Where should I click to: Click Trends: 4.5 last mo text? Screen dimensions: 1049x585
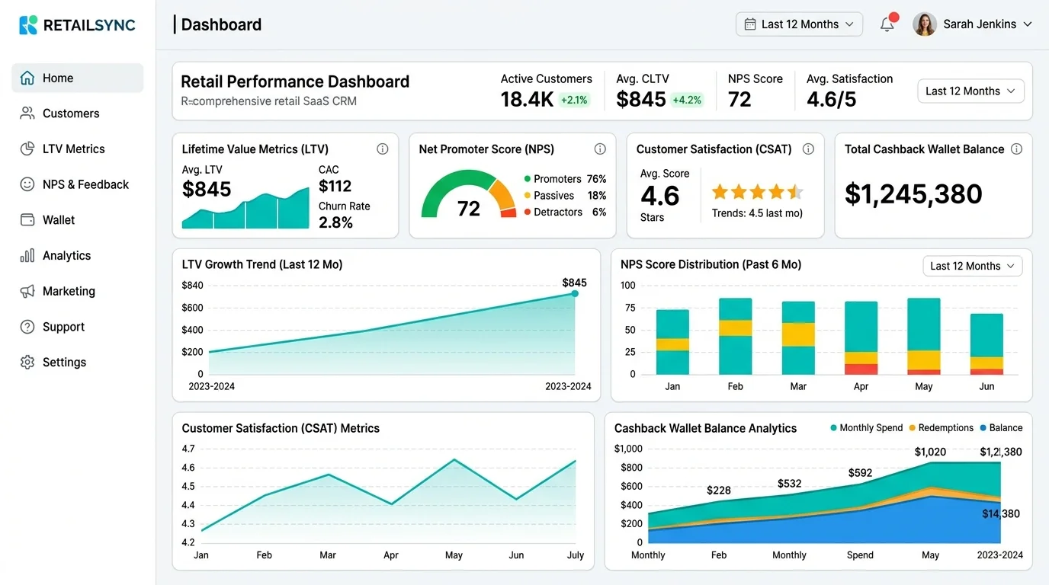[757, 213]
